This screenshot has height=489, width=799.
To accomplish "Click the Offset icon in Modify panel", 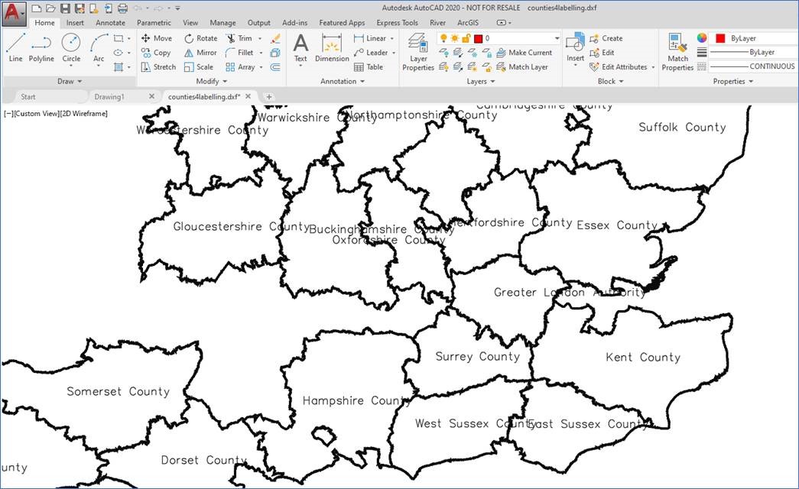I will pyautogui.click(x=276, y=66).
